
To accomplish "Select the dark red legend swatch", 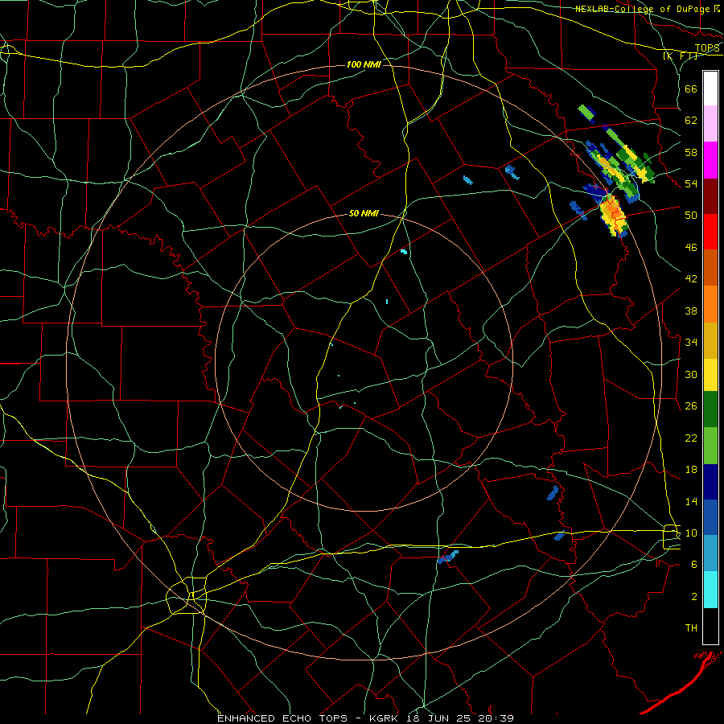I will 710,195.
